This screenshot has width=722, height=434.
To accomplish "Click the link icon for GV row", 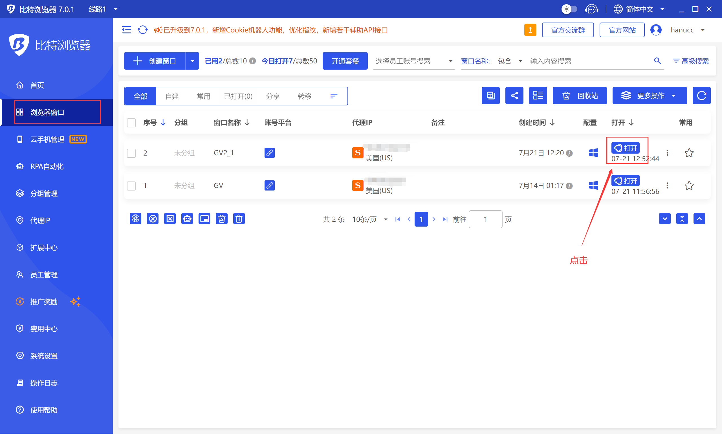I will (269, 185).
